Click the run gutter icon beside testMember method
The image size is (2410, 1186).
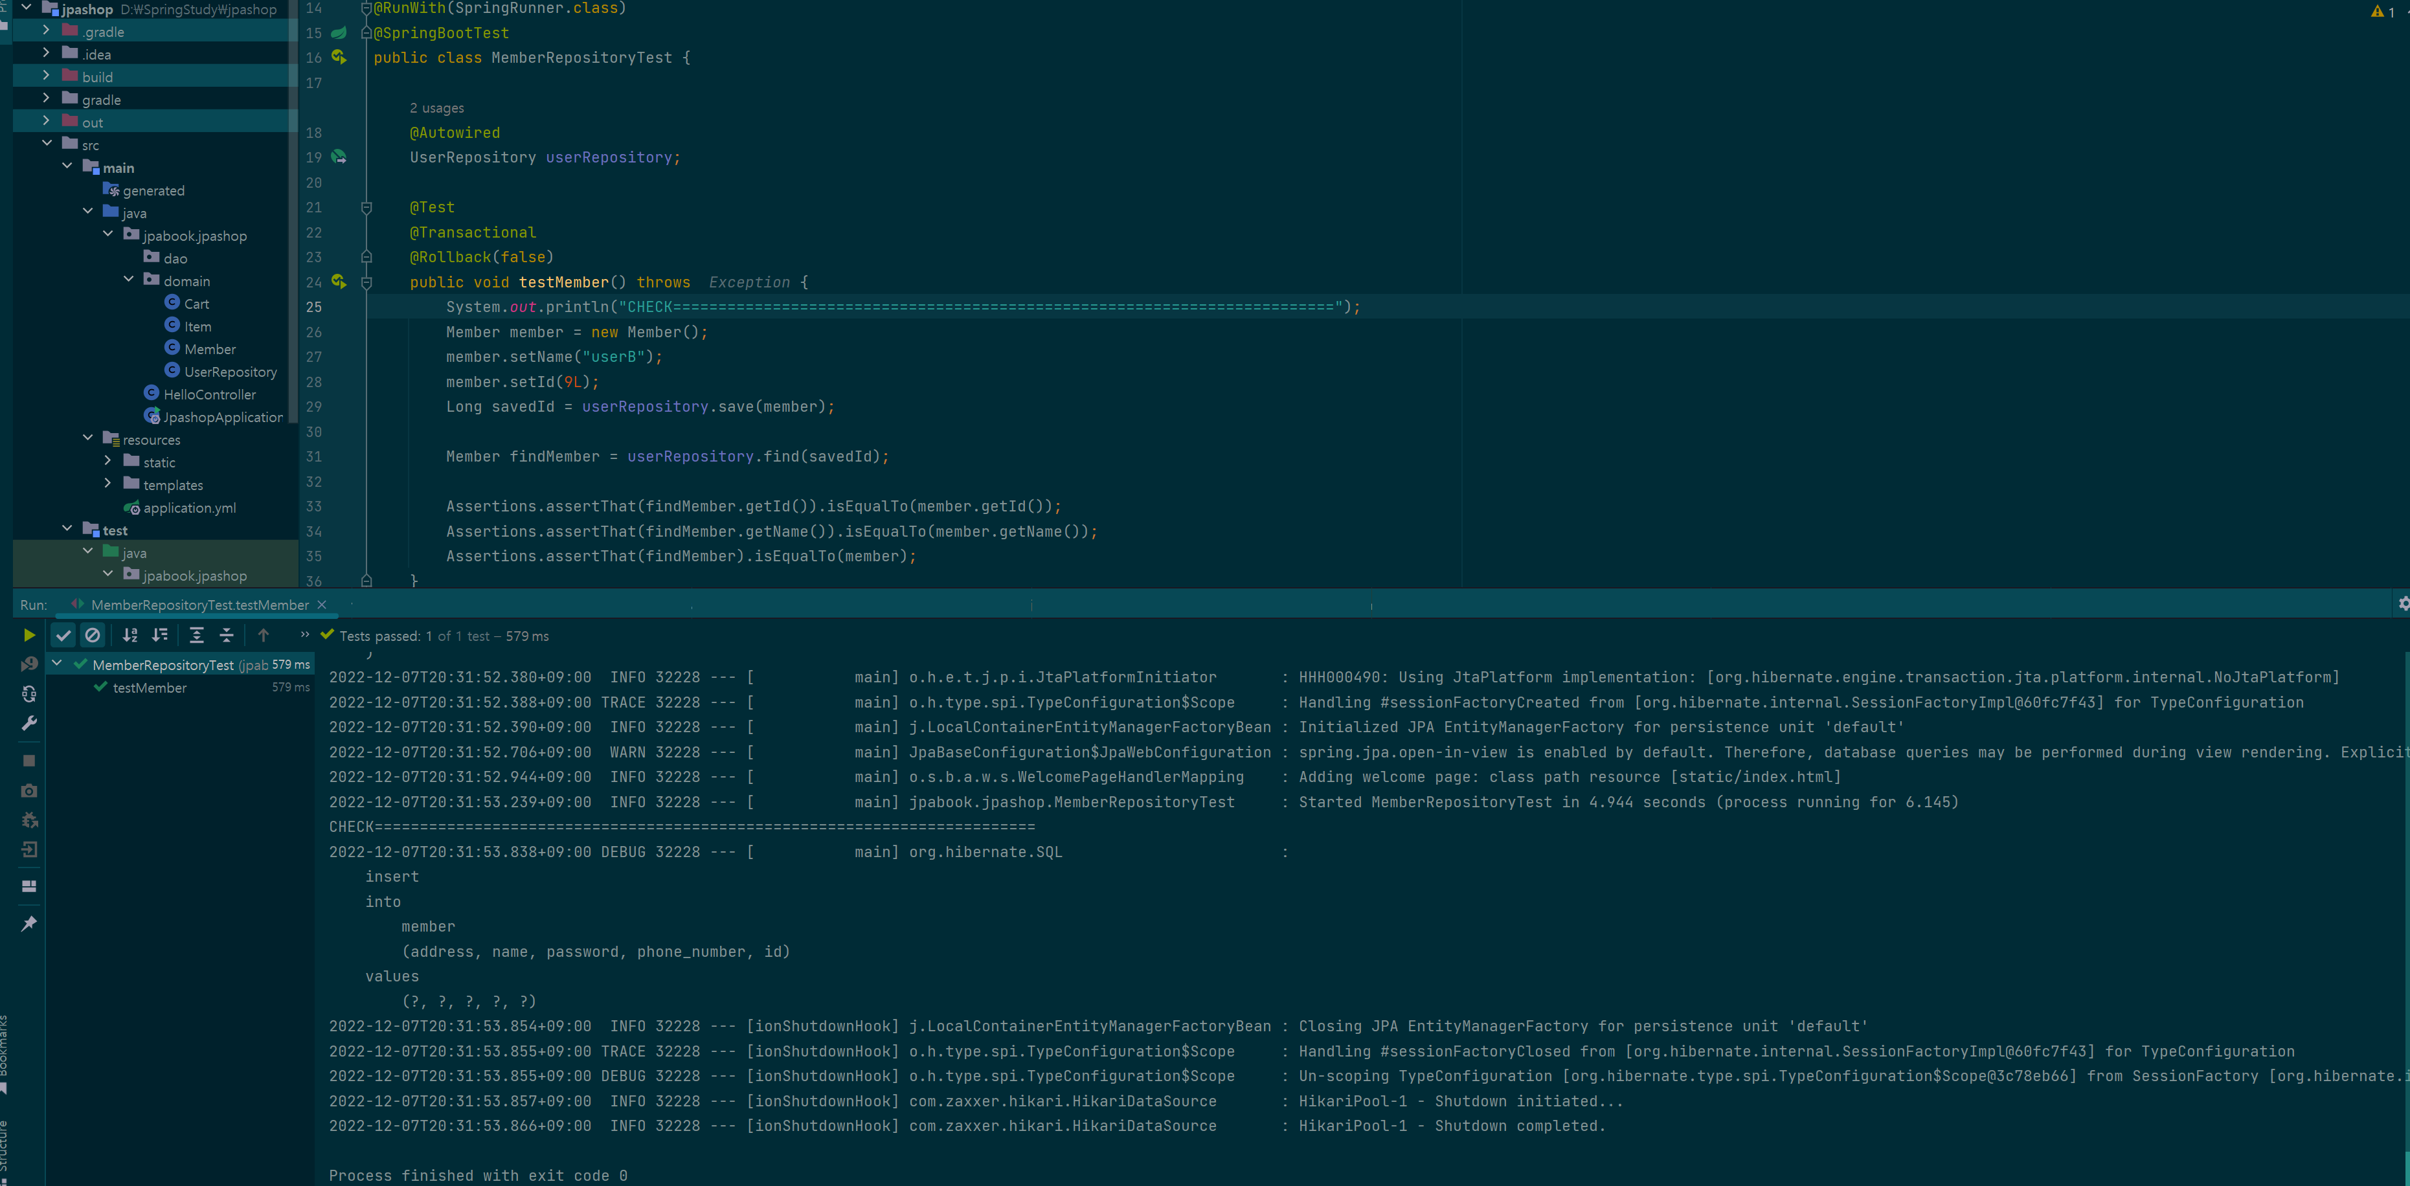click(339, 282)
